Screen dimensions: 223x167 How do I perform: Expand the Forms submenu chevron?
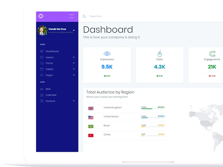(74, 63)
